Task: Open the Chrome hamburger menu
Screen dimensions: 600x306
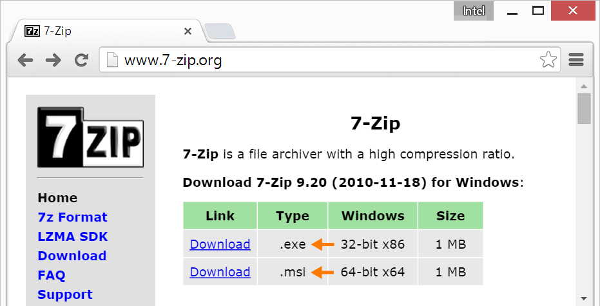Action: point(576,60)
